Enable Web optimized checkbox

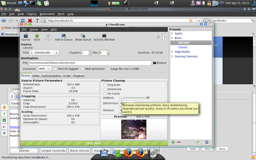pyautogui.click(x=83, y=69)
